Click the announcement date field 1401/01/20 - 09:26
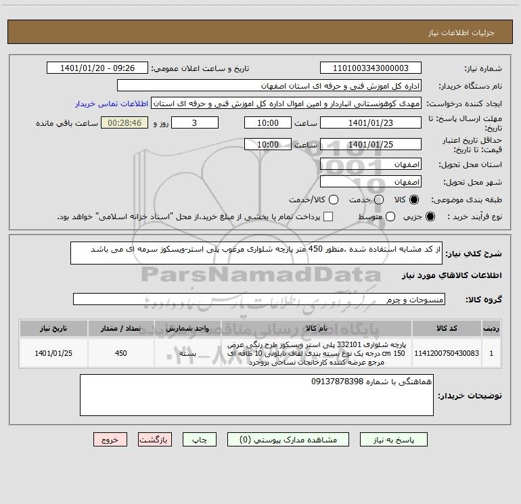Screen dimensions: 521x504 click(97, 68)
